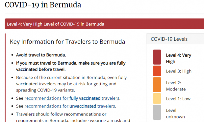Select the Level 4: Very High label
This screenshot has height=122, width=204.
point(178,58)
